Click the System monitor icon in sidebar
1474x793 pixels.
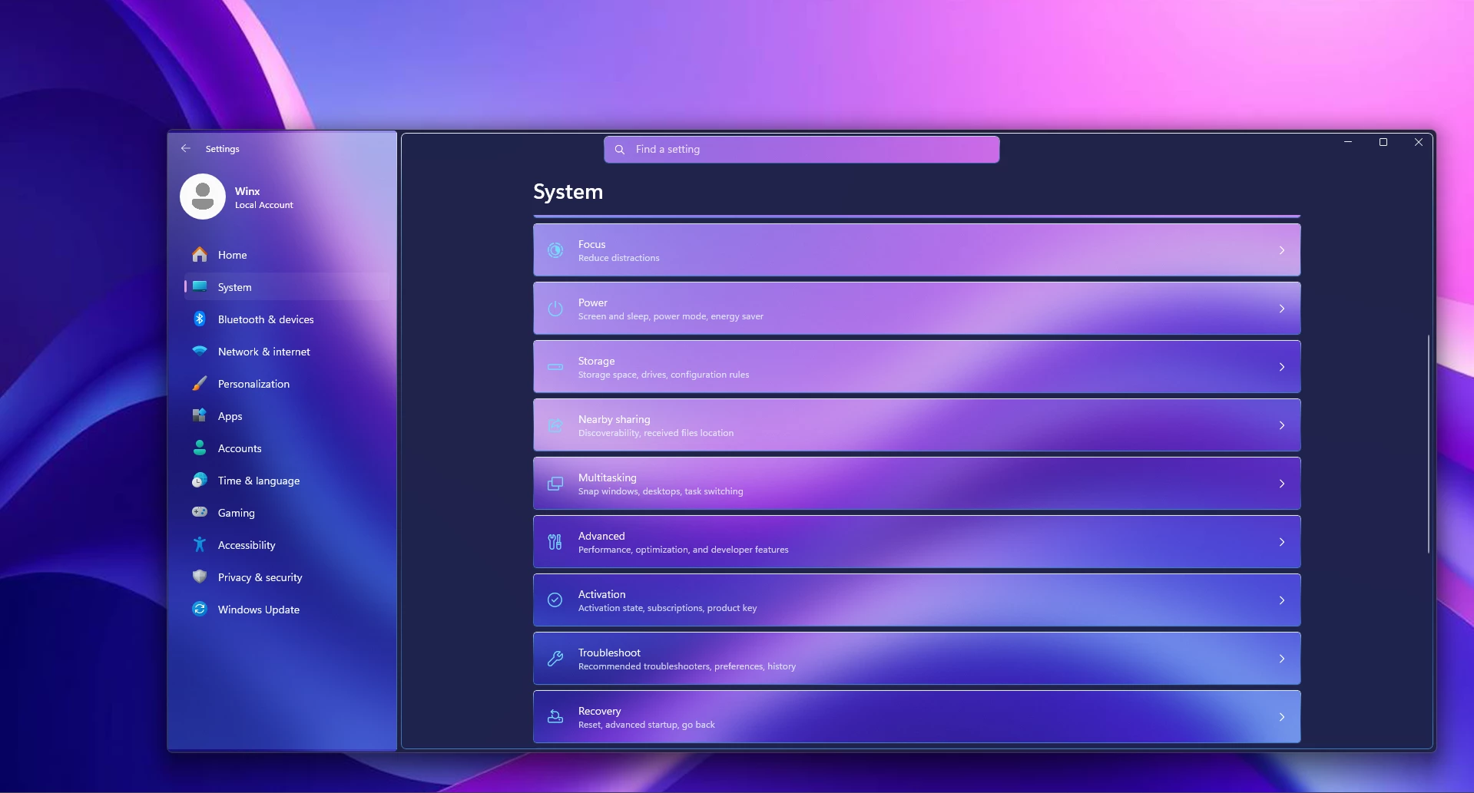coord(200,286)
